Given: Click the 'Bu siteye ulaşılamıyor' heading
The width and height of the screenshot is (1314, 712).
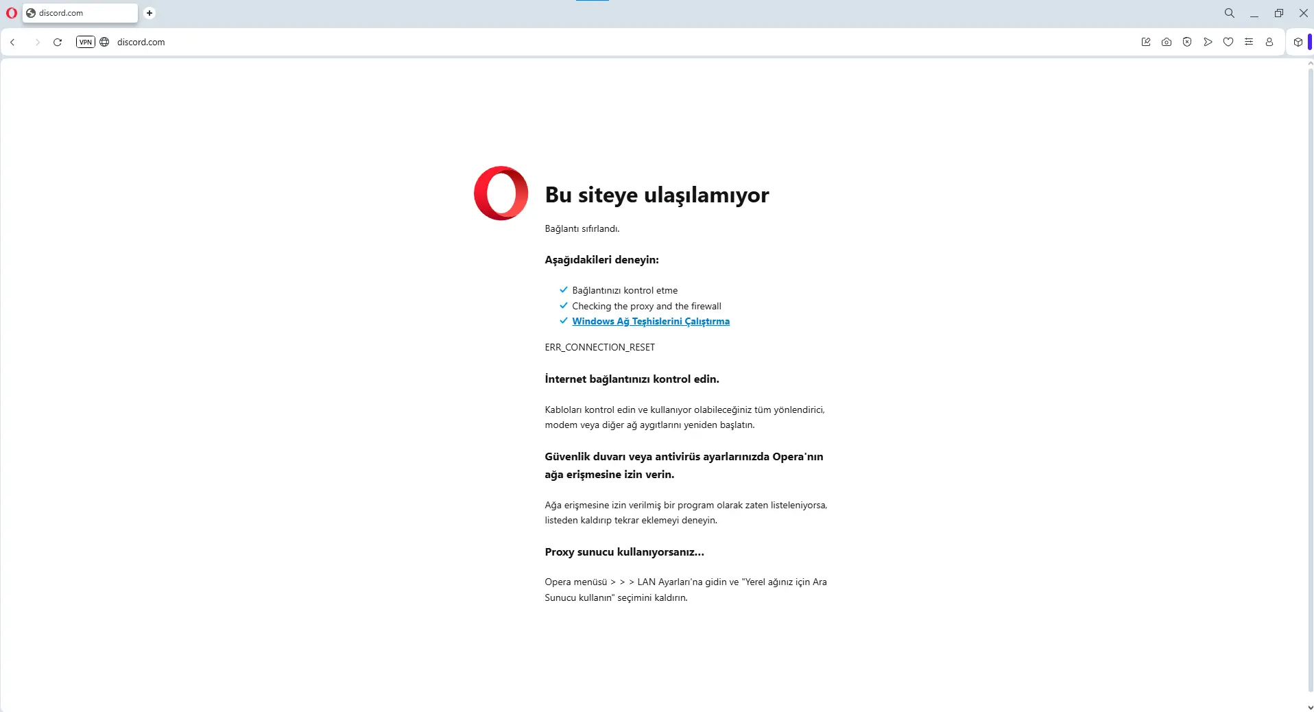Looking at the screenshot, I should point(657,195).
